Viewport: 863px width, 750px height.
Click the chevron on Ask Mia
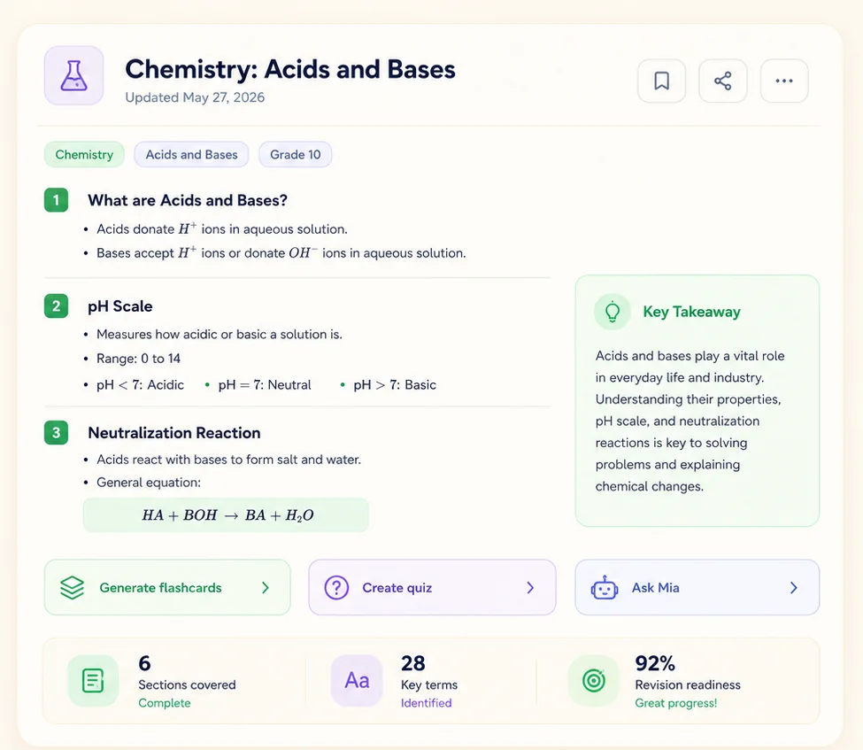pos(794,588)
